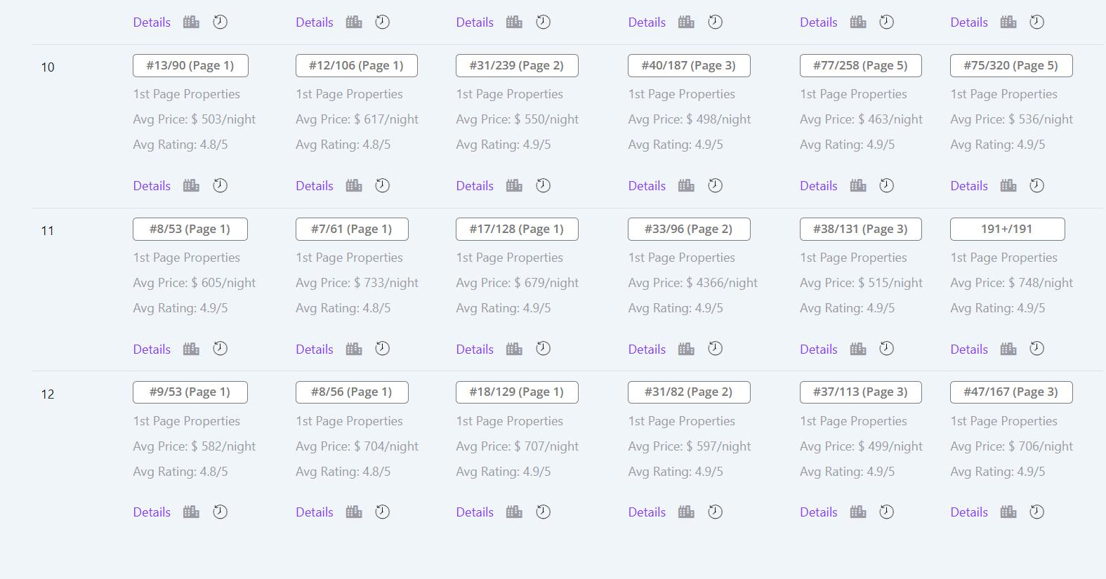Click building icon under #77/258 (Page 5)
The width and height of the screenshot is (1106, 579).
point(858,185)
